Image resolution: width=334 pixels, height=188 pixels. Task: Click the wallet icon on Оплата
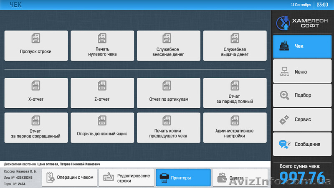(x=222, y=178)
